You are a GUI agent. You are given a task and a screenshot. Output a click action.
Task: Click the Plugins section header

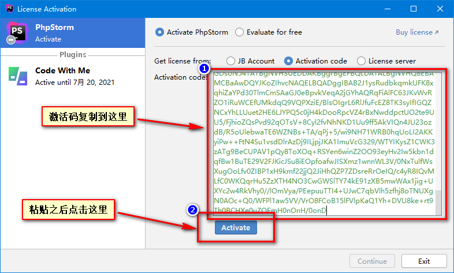tap(73, 54)
